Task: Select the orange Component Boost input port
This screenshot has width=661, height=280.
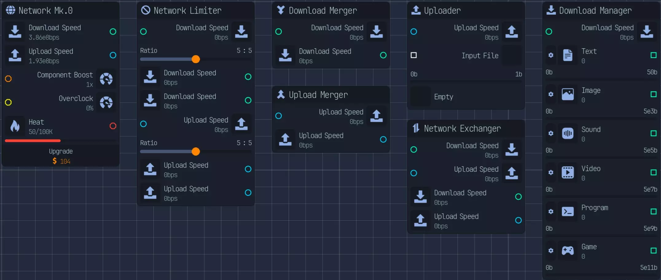Action: click(8, 79)
